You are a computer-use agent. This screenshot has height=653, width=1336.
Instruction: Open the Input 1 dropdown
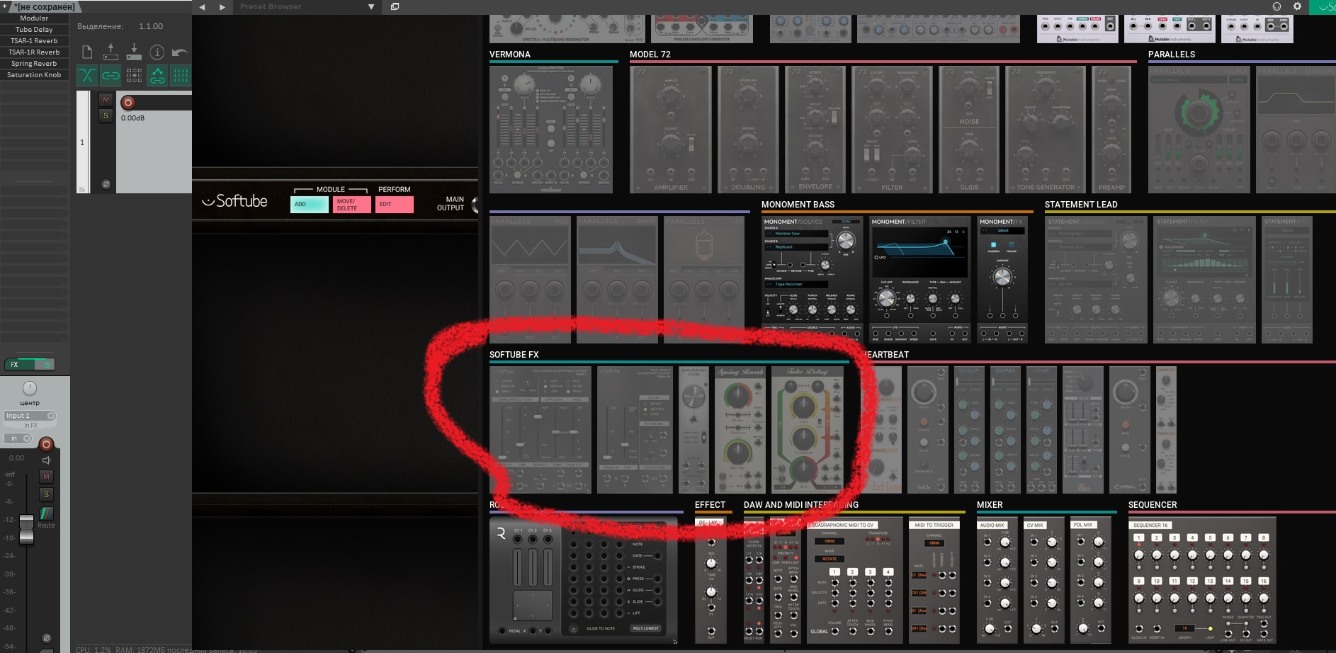(x=30, y=416)
